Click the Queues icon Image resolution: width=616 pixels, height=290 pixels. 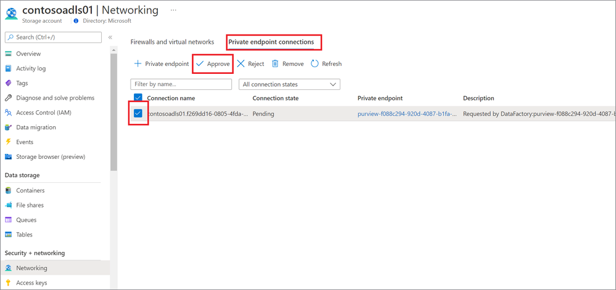pos(8,220)
